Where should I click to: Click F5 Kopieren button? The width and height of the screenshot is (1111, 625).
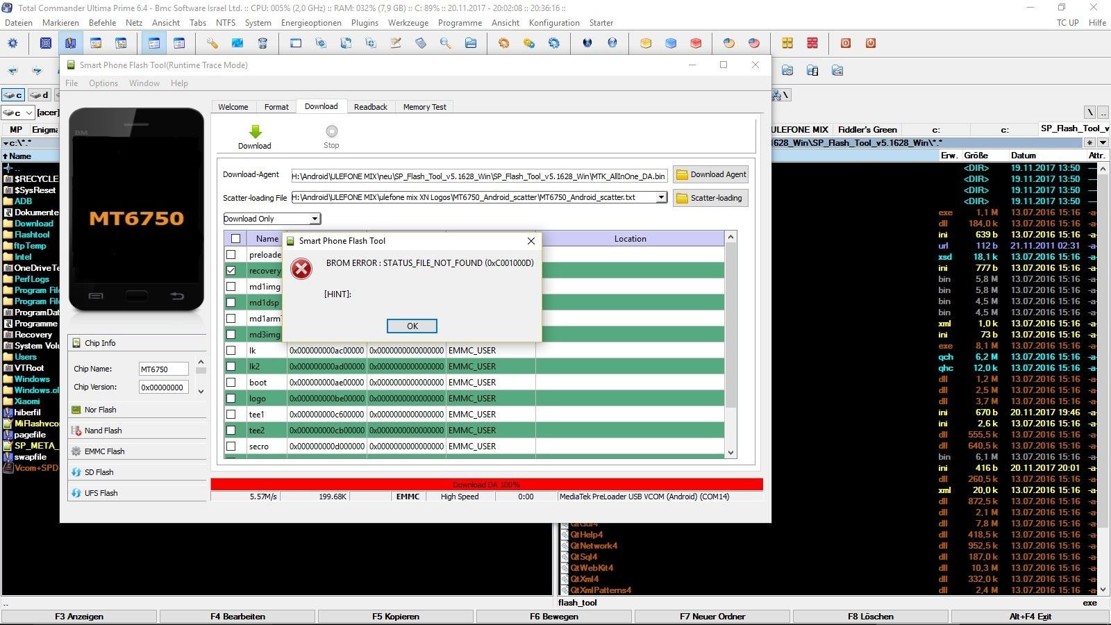pos(396,617)
